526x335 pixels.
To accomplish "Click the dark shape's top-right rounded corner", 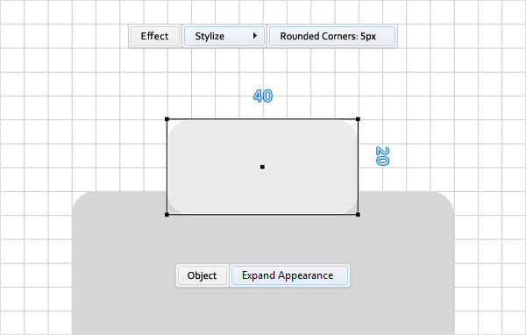I will click(444, 202).
